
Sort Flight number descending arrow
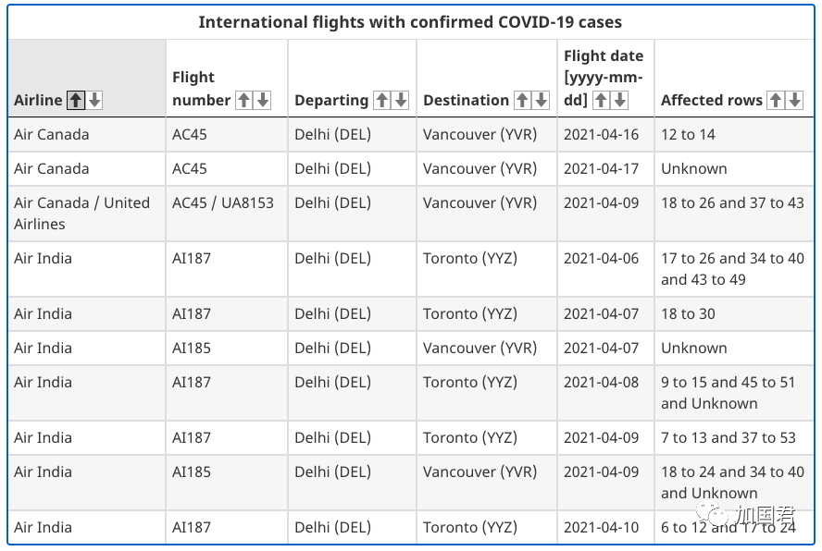coord(263,100)
